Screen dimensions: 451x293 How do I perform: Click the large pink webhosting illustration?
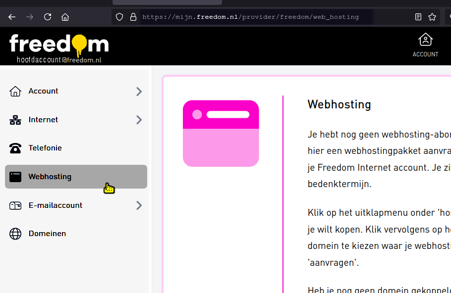pos(221,134)
